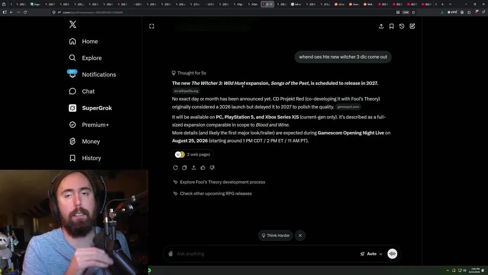Dismiss the Think Harder suggestion
488x275 pixels.
tap(300, 236)
